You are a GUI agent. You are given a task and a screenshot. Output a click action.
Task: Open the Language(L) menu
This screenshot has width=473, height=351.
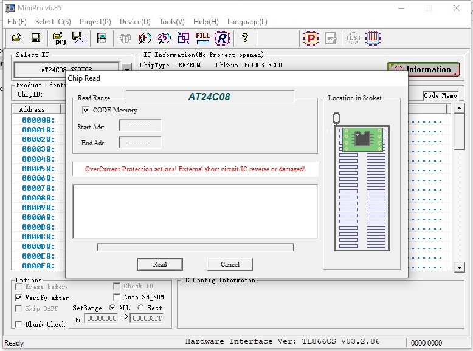coord(247,22)
